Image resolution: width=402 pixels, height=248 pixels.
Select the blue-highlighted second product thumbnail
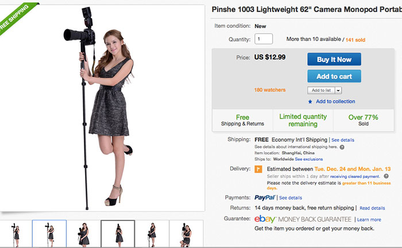pyautogui.click(x=49, y=233)
